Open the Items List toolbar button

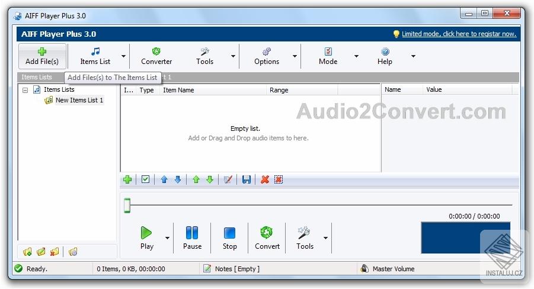click(95, 56)
